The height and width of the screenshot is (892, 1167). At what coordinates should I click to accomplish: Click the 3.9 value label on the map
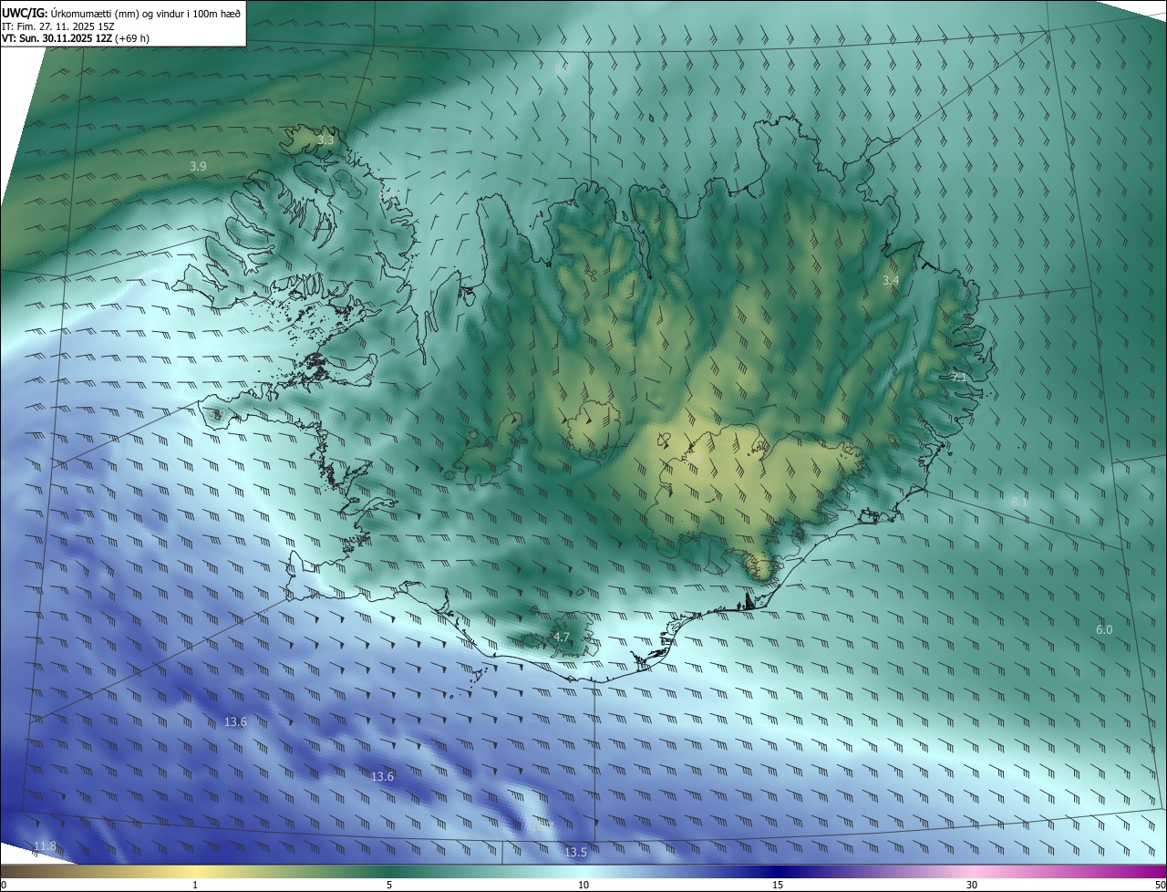pos(198,166)
